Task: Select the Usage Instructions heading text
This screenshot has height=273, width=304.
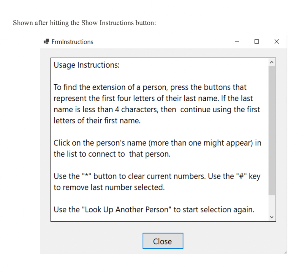Action: (86, 65)
